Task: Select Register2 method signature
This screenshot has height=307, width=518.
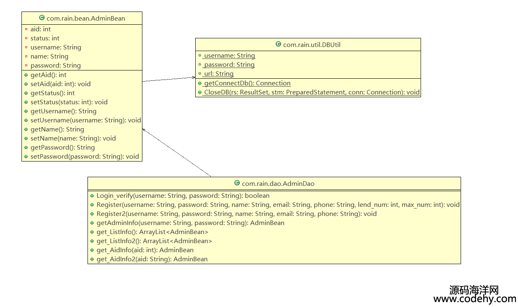Action: tap(237, 214)
